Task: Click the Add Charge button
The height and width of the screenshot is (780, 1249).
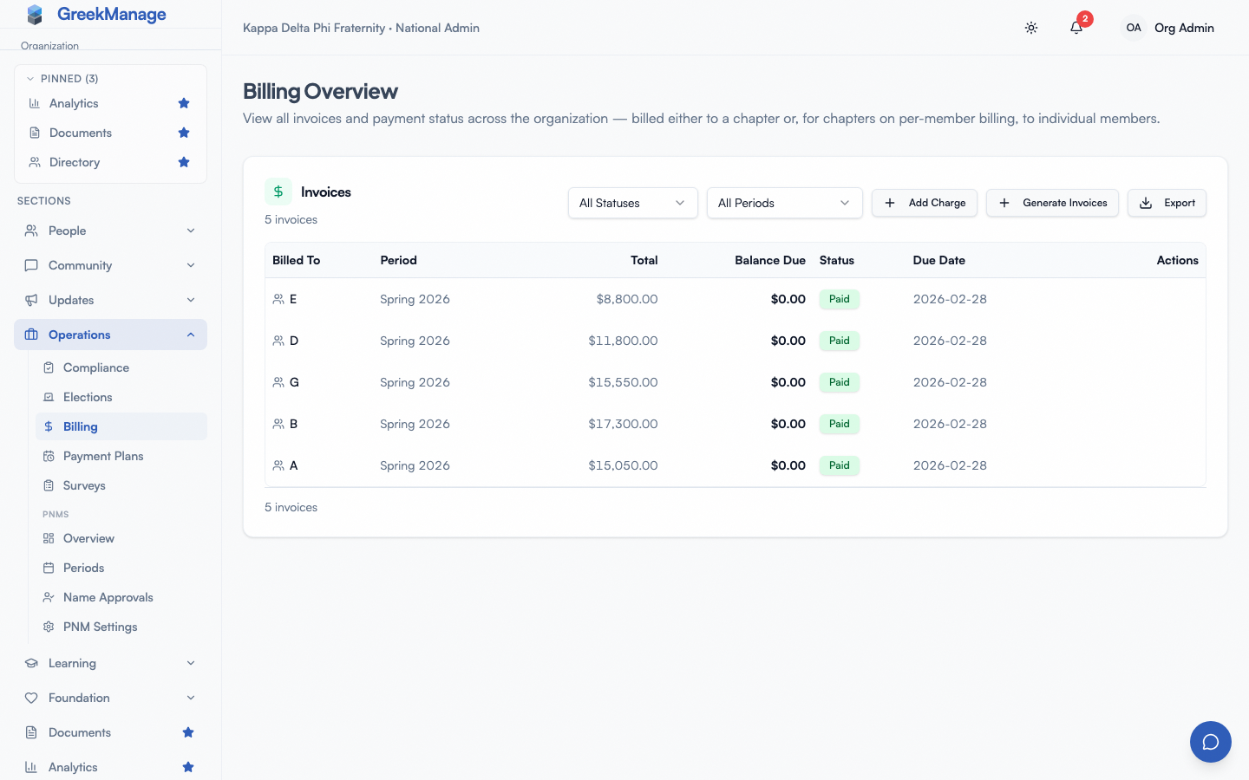Action: tap(925, 203)
